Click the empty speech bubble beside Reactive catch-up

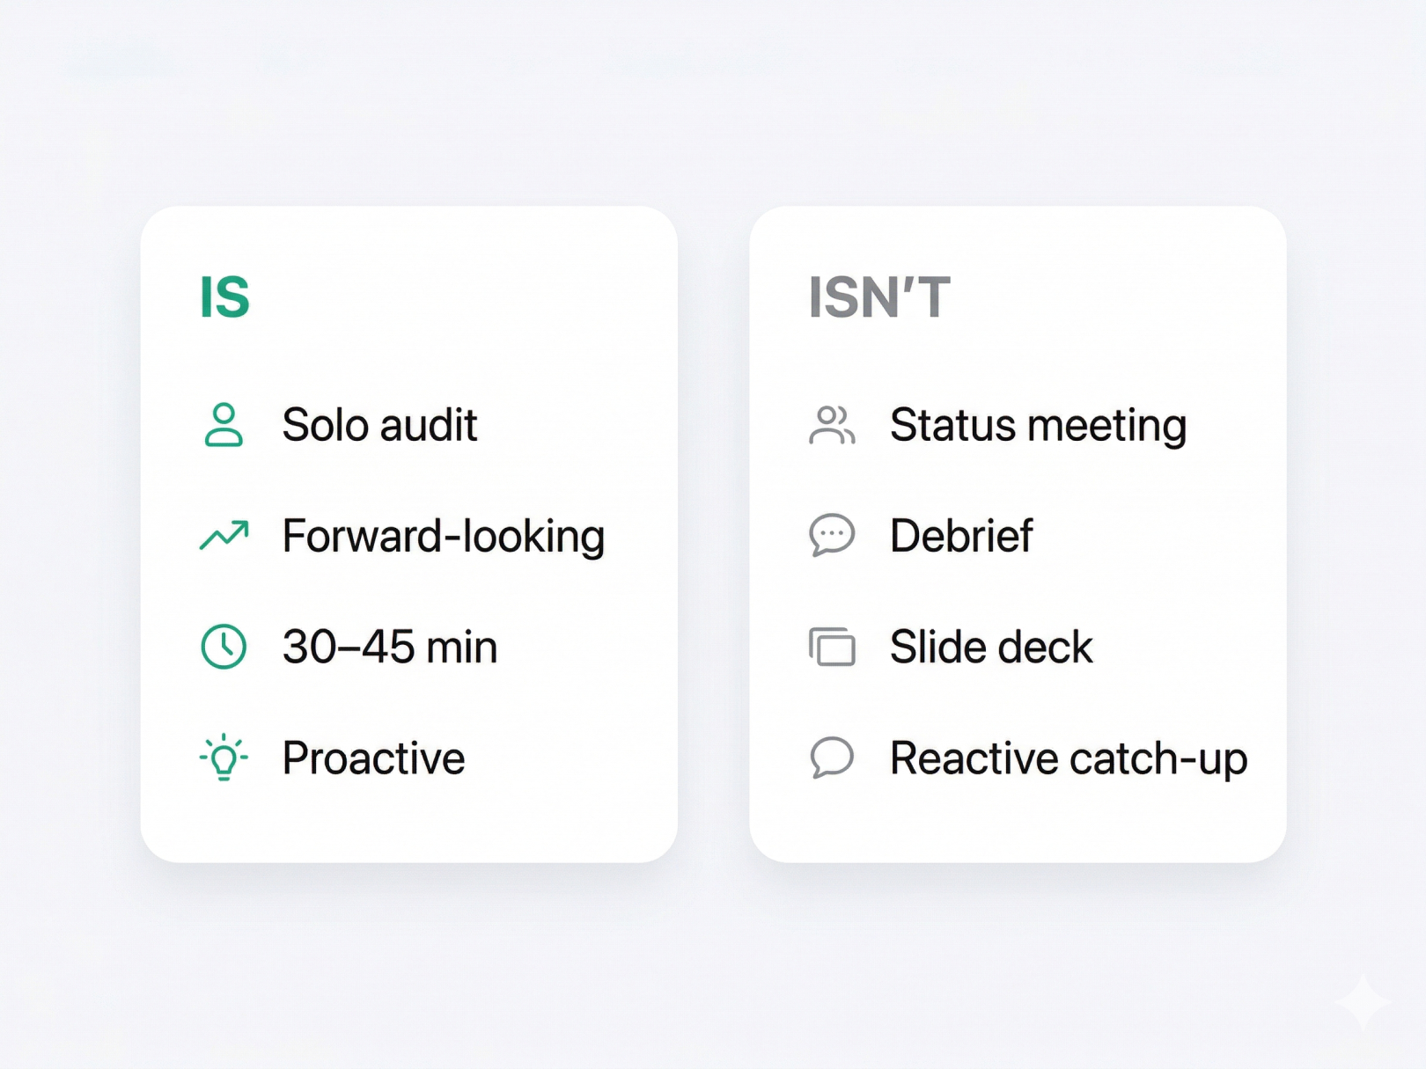coord(832,758)
